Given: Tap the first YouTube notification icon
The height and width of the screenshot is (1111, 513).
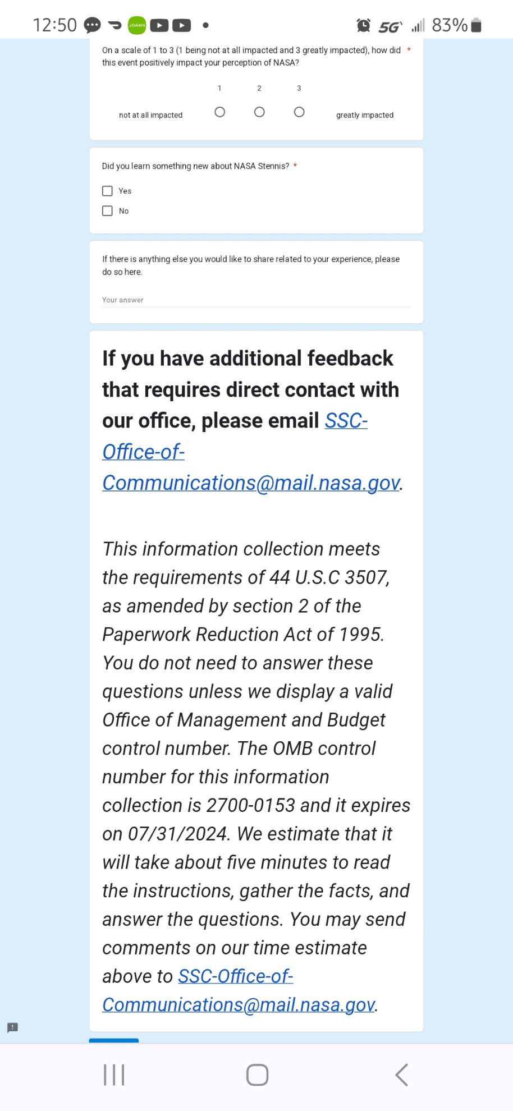Looking at the screenshot, I should (159, 25).
